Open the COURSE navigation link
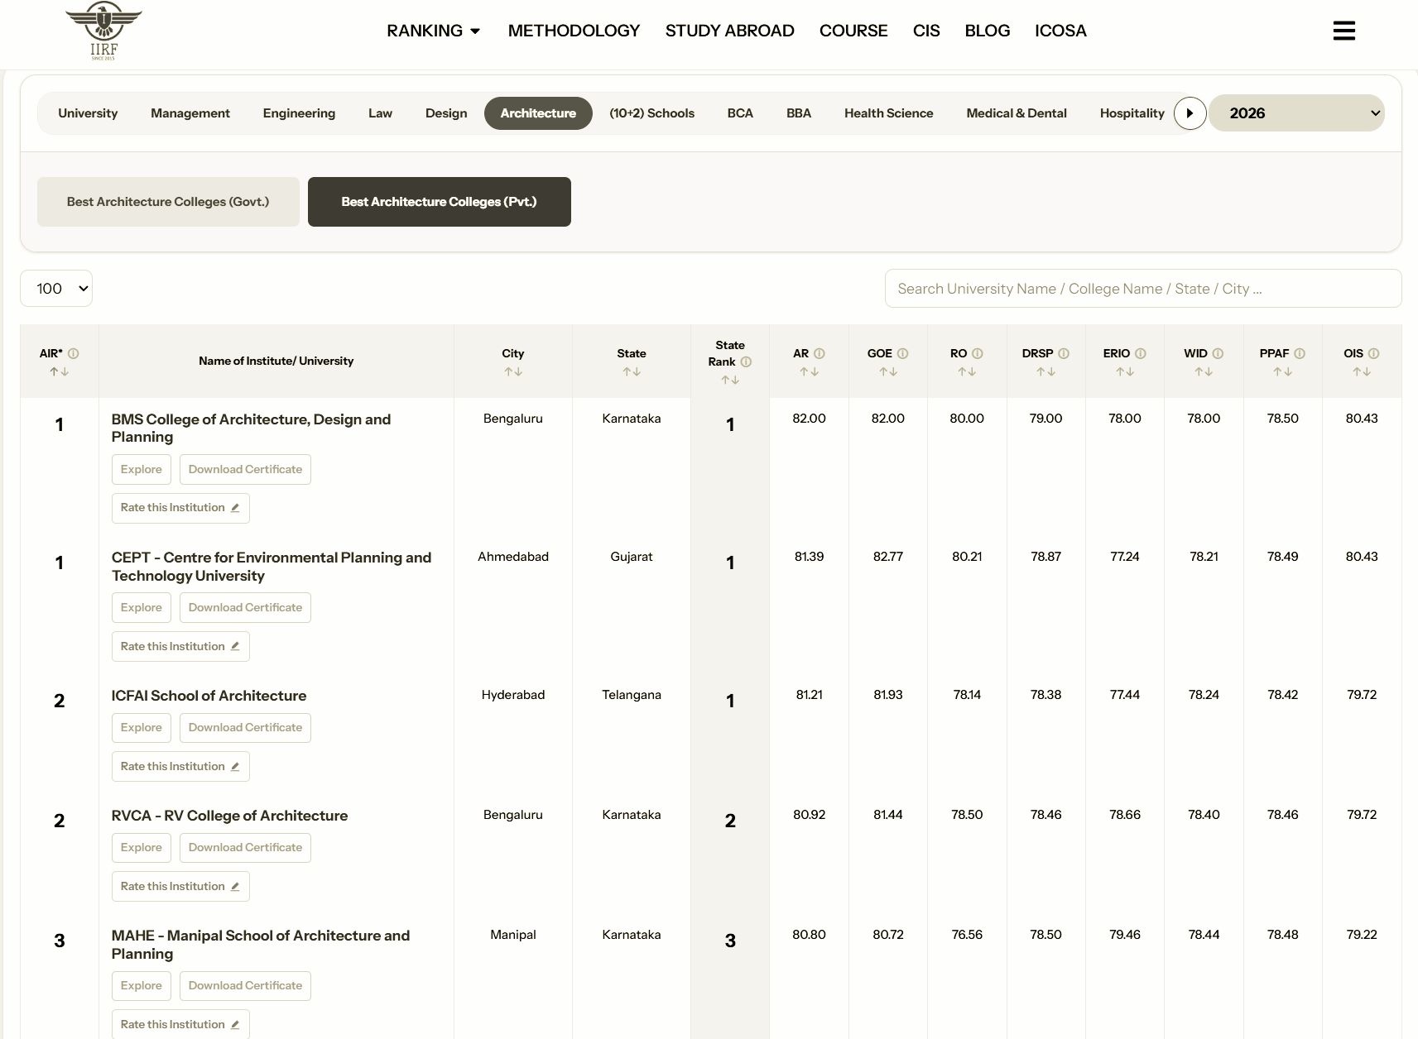 point(853,31)
